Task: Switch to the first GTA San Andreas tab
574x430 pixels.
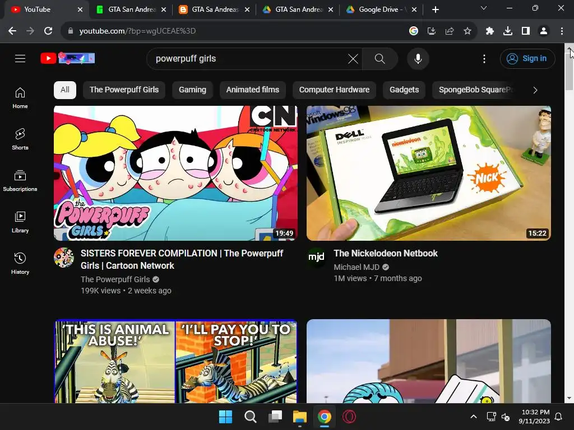Action: tap(132, 10)
